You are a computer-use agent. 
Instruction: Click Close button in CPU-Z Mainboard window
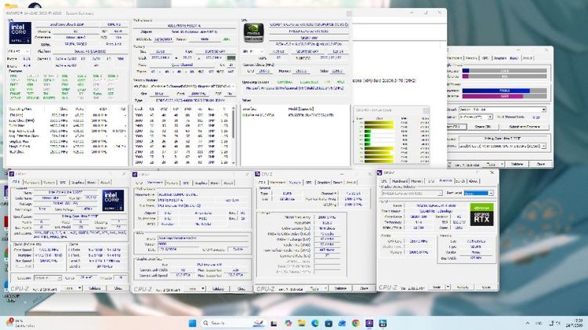click(241, 289)
